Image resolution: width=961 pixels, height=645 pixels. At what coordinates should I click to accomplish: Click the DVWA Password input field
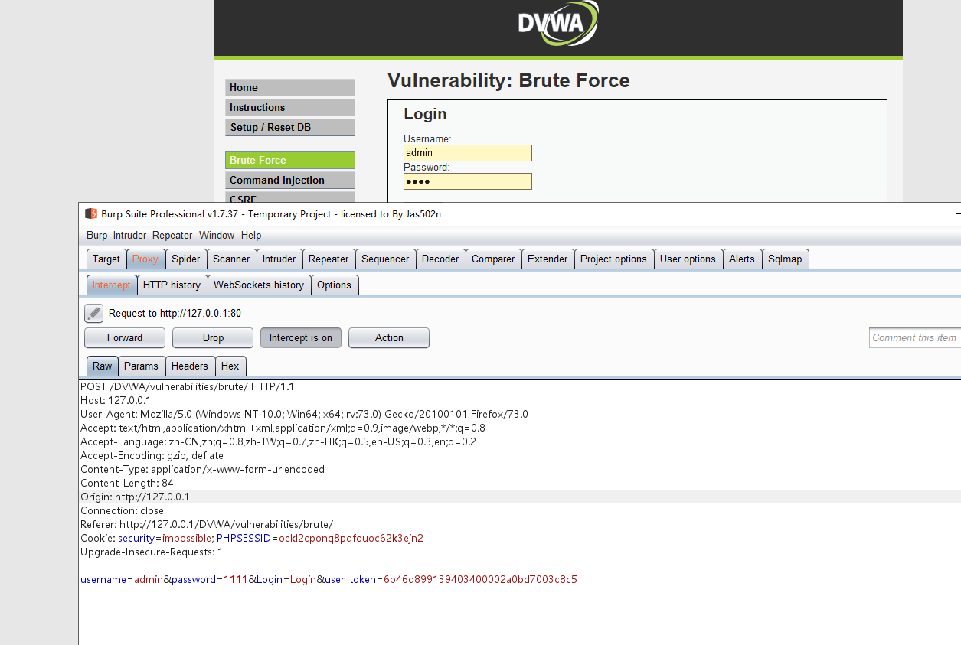click(468, 181)
